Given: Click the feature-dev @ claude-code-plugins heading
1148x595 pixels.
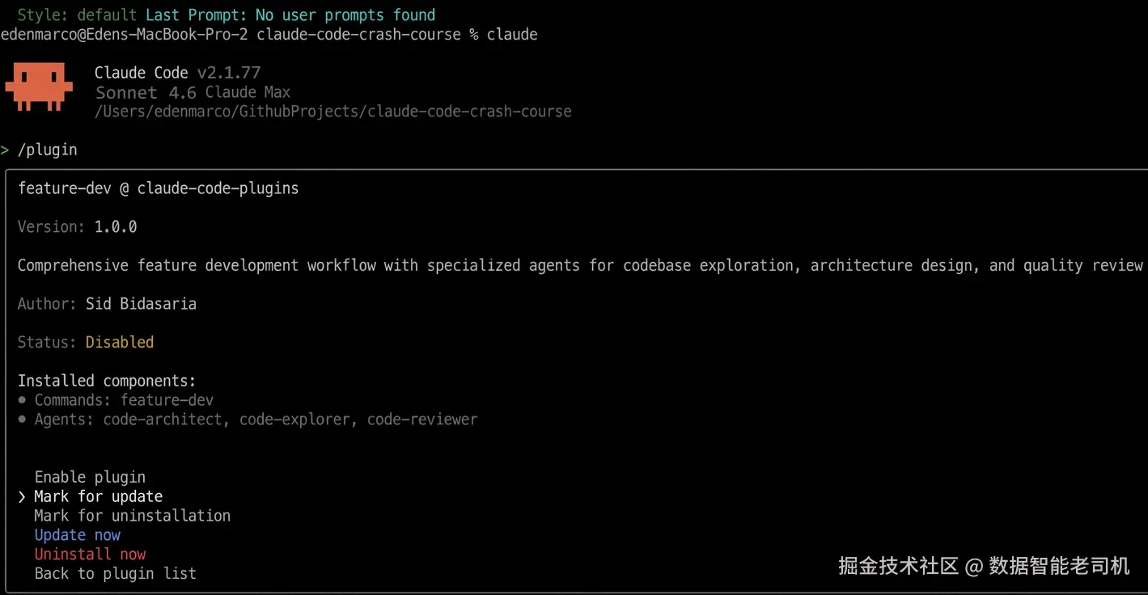Looking at the screenshot, I should pyautogui.click(x=158, y=188).
